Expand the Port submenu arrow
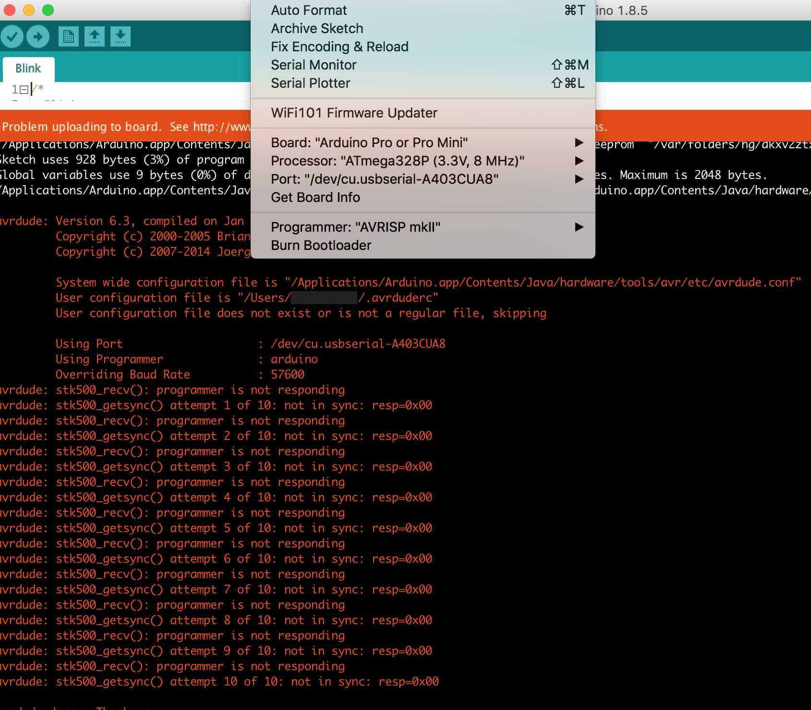Screen dimensions: 811x710 [579, 179]
